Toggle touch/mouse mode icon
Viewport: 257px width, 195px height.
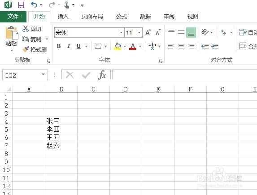click(66, 5)
